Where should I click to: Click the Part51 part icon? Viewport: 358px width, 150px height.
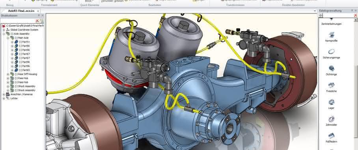(x=16, y=42)
